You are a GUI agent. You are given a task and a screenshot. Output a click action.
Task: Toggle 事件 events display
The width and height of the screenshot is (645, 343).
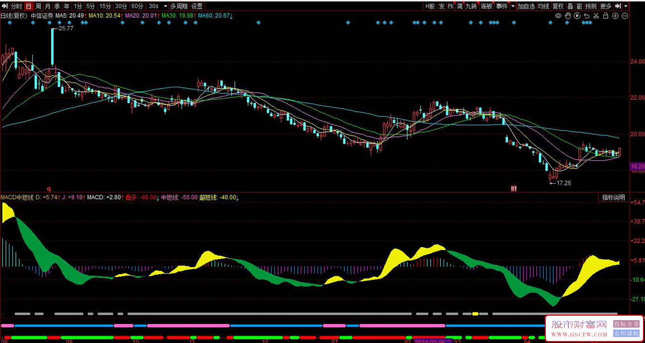(502, 6)
